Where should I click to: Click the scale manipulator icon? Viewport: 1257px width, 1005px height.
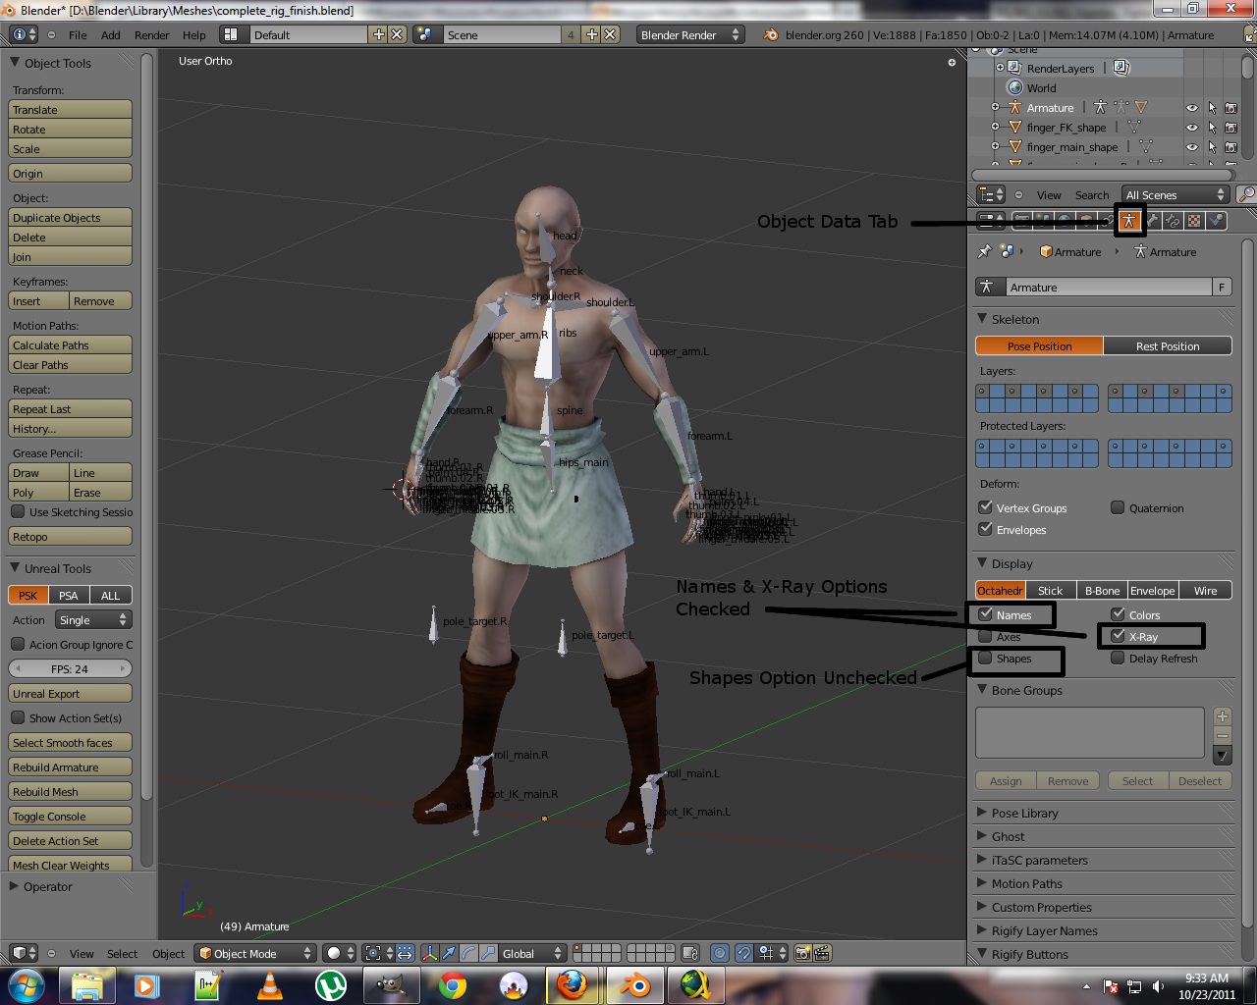click(486, 953)
